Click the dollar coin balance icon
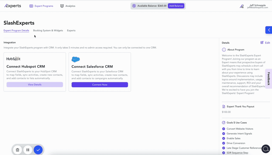 (134, 6)
